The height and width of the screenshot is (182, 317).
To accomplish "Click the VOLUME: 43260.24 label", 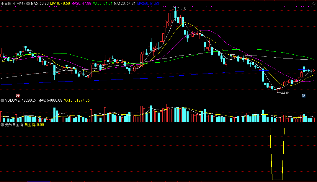I will click(21, 100).
